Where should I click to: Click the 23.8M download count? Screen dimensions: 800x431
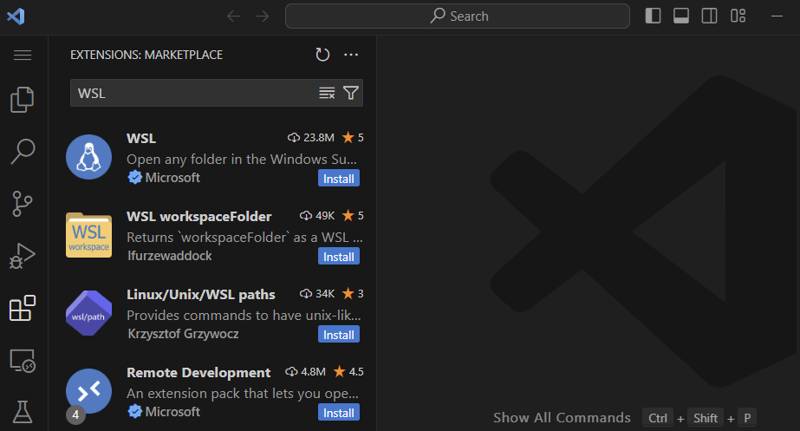click(x=311, y=137)
